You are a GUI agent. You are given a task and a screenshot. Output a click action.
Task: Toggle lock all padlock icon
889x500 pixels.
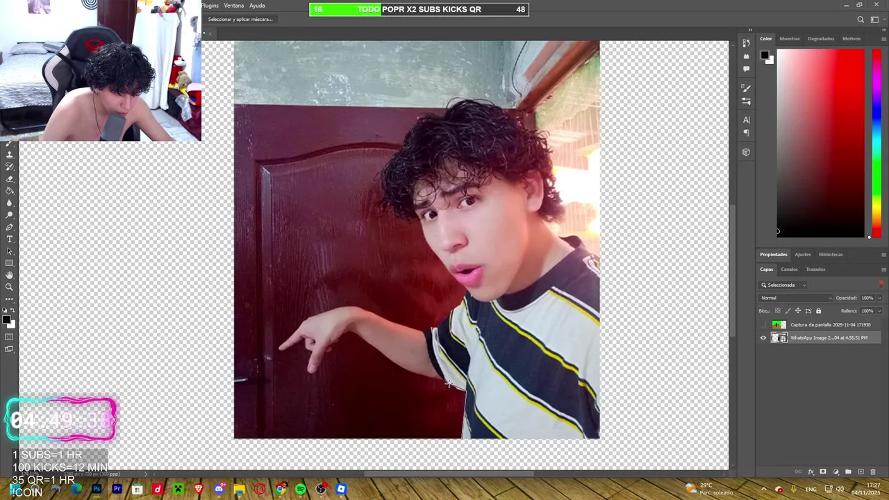pos(818,310)
